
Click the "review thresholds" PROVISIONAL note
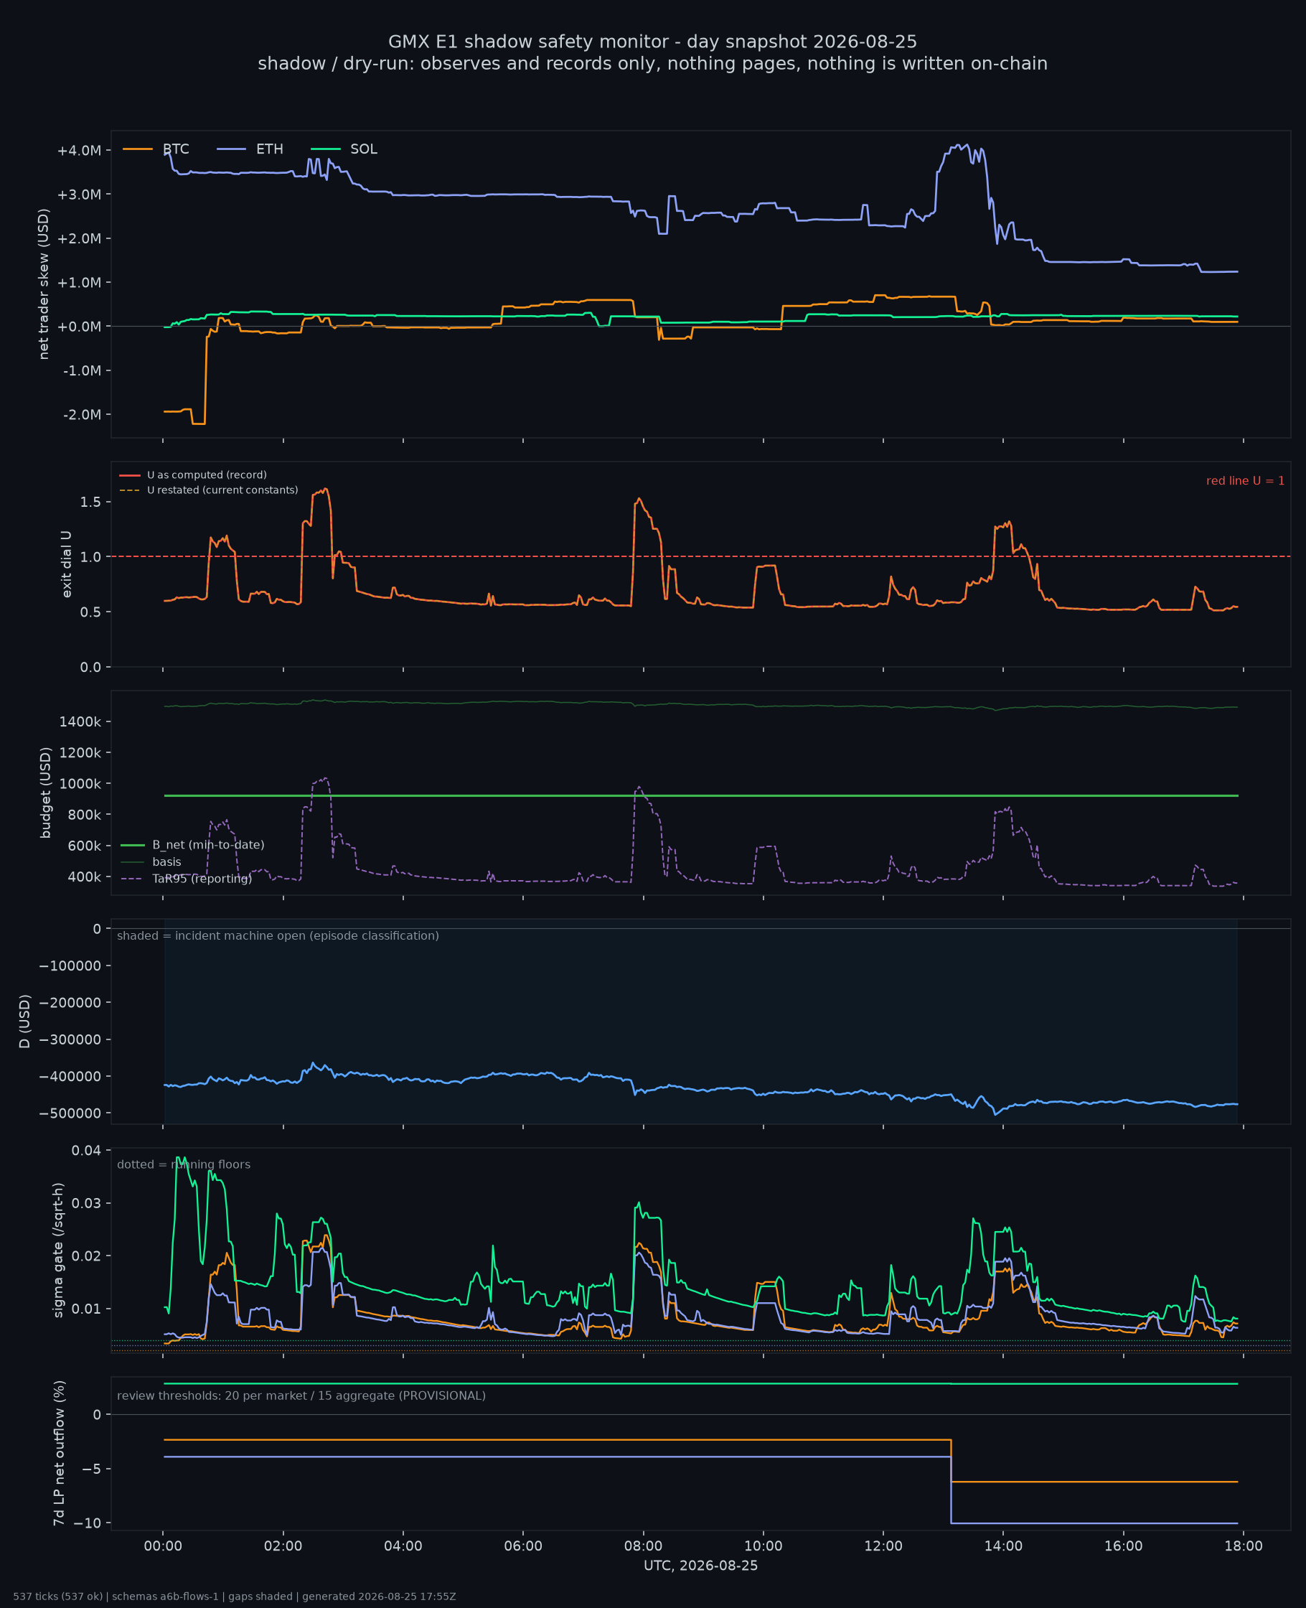pos(301,1396)
